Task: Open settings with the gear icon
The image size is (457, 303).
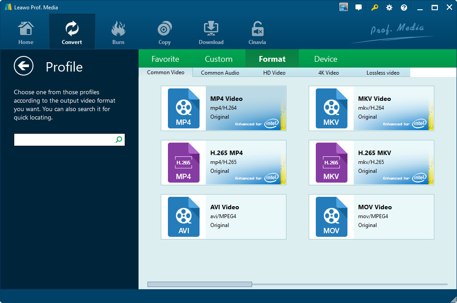Action: coord(389,8)
